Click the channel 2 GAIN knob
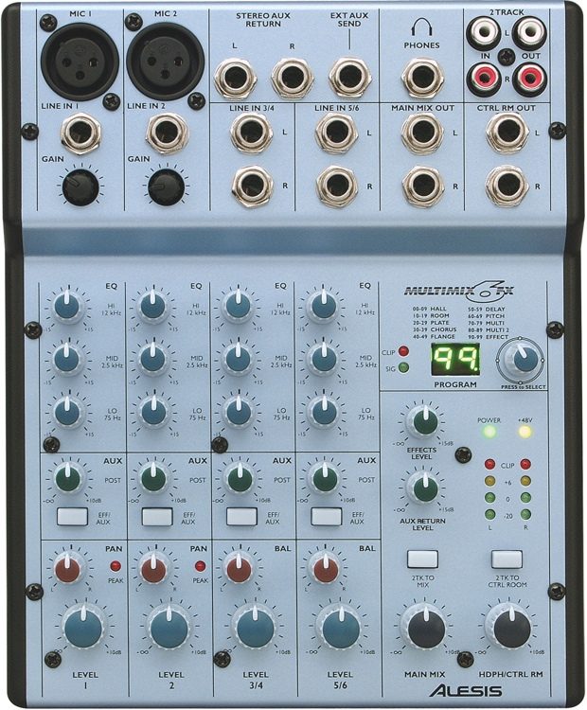587x710 pixels. (167, 186)
